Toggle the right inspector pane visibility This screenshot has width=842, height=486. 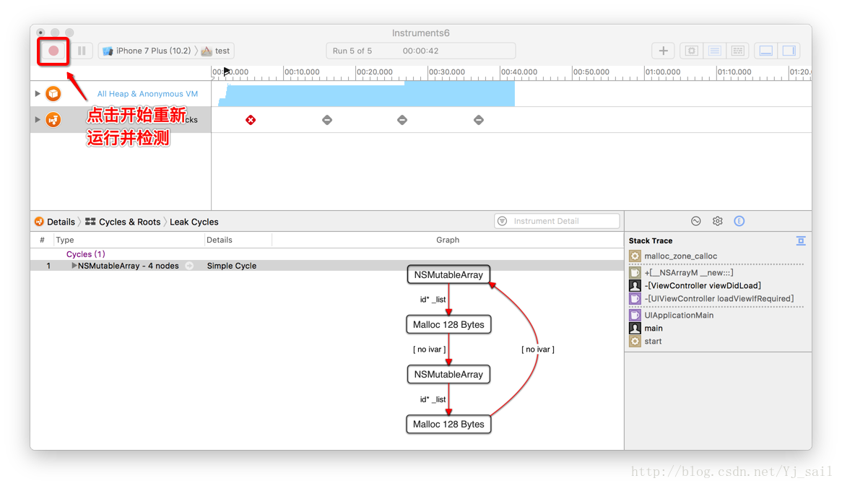[789, 51]
